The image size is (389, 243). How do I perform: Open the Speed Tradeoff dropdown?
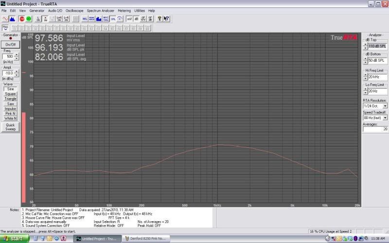[385, 118]
